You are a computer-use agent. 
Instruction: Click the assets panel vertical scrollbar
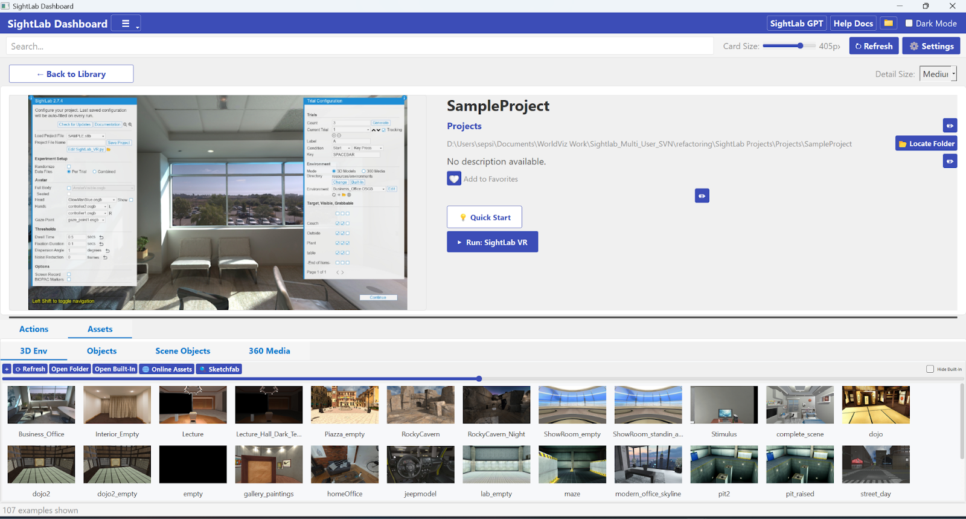[962, 421]
